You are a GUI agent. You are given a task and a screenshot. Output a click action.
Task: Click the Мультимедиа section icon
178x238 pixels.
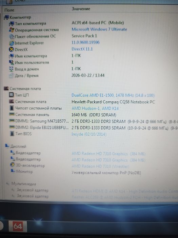tap(8, 184)
